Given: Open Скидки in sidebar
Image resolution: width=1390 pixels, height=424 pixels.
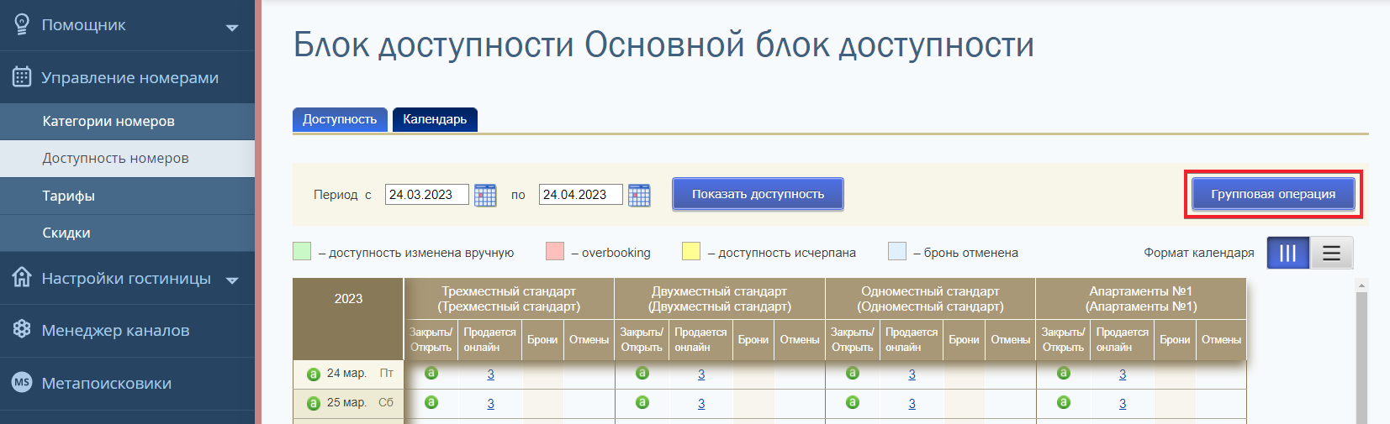Looking at the screenshot, I should pyautogui.click(x=127, y=233).
